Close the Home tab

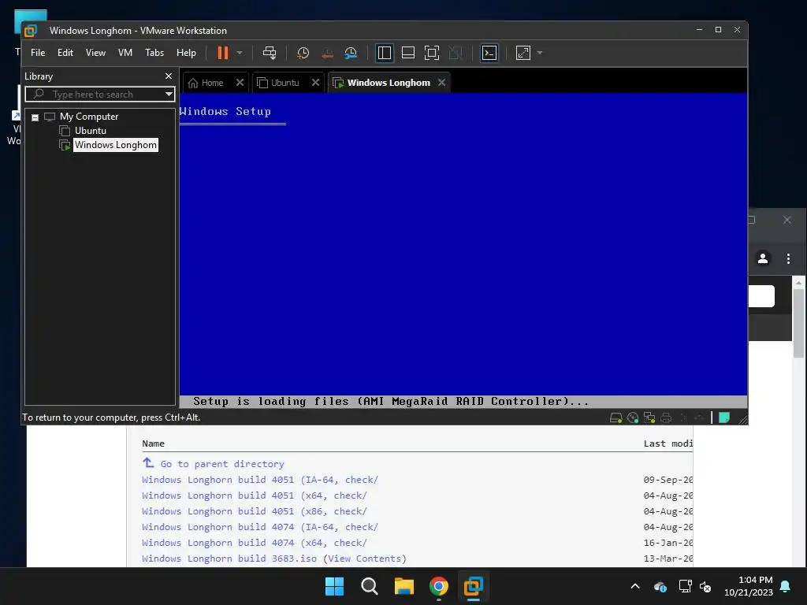tap(240, 82)
